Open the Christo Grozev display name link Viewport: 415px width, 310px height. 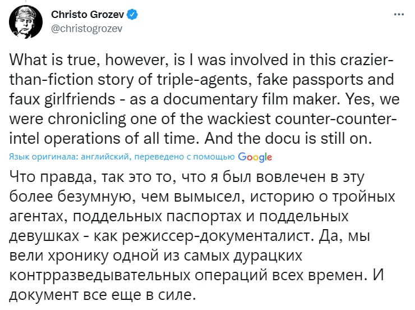(89, 13)
